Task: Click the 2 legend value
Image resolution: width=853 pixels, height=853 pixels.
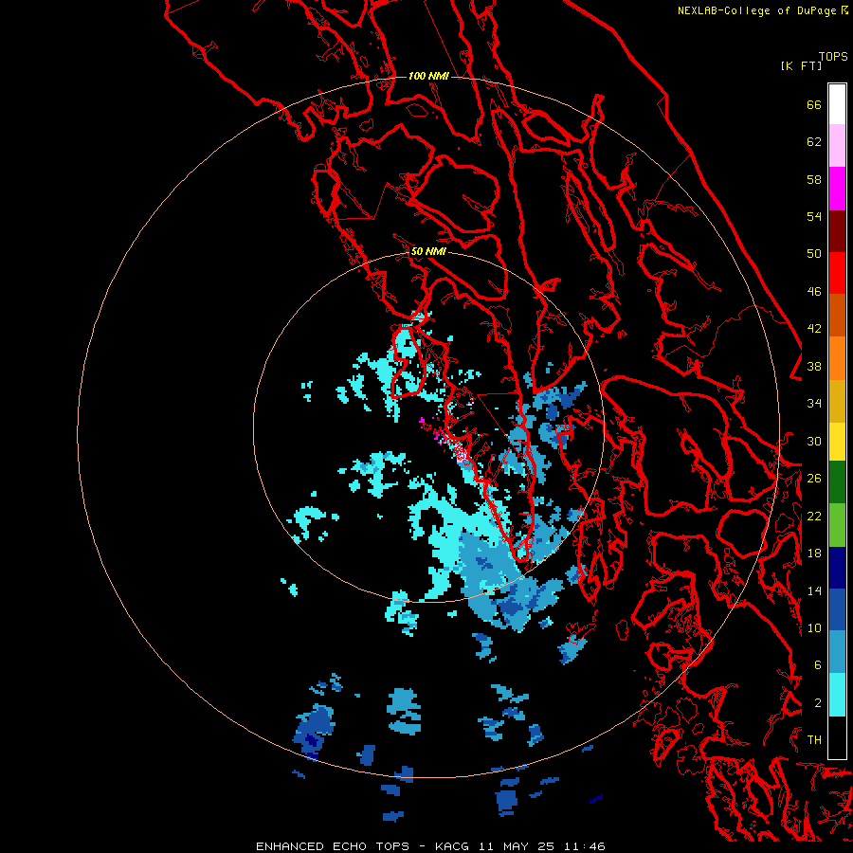Action: [817, 703]
